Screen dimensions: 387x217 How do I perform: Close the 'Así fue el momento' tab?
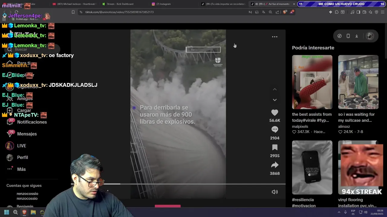(294, 4)
